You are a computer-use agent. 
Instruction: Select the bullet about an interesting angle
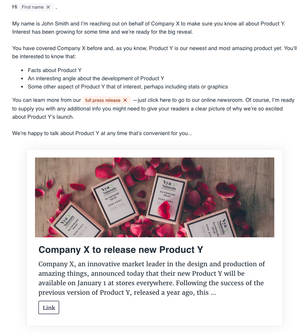(96, 79)
